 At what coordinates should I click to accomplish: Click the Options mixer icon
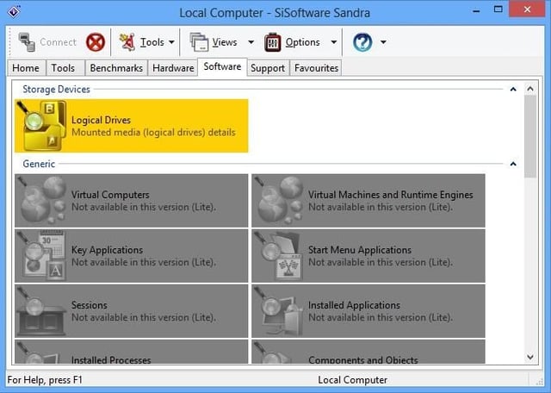(273, 42)
